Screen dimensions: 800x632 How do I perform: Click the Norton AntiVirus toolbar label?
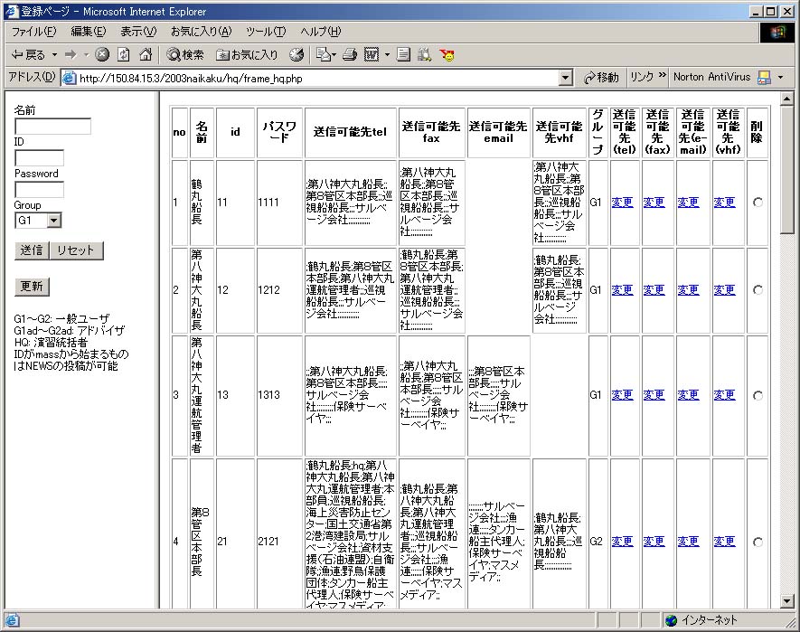(x=711, y=77)
